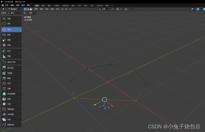
Task: Select the Shrink/Fatten (法向缩放) tool
Action: coord(11,114)
